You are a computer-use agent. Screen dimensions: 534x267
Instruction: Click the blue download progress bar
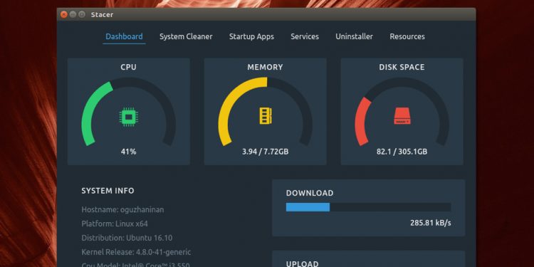tap(308, 207)
